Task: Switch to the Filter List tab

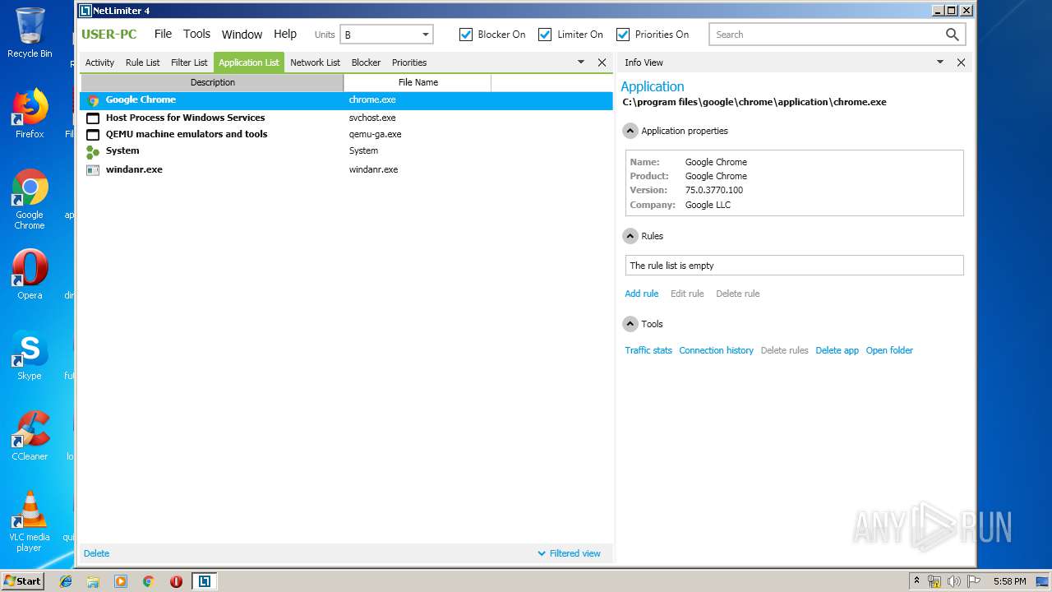Action: click(189, 62)
